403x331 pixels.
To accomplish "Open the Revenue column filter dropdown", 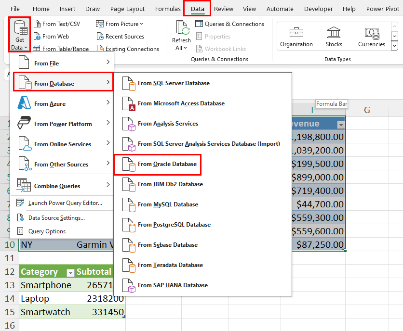I will [341, 125].
